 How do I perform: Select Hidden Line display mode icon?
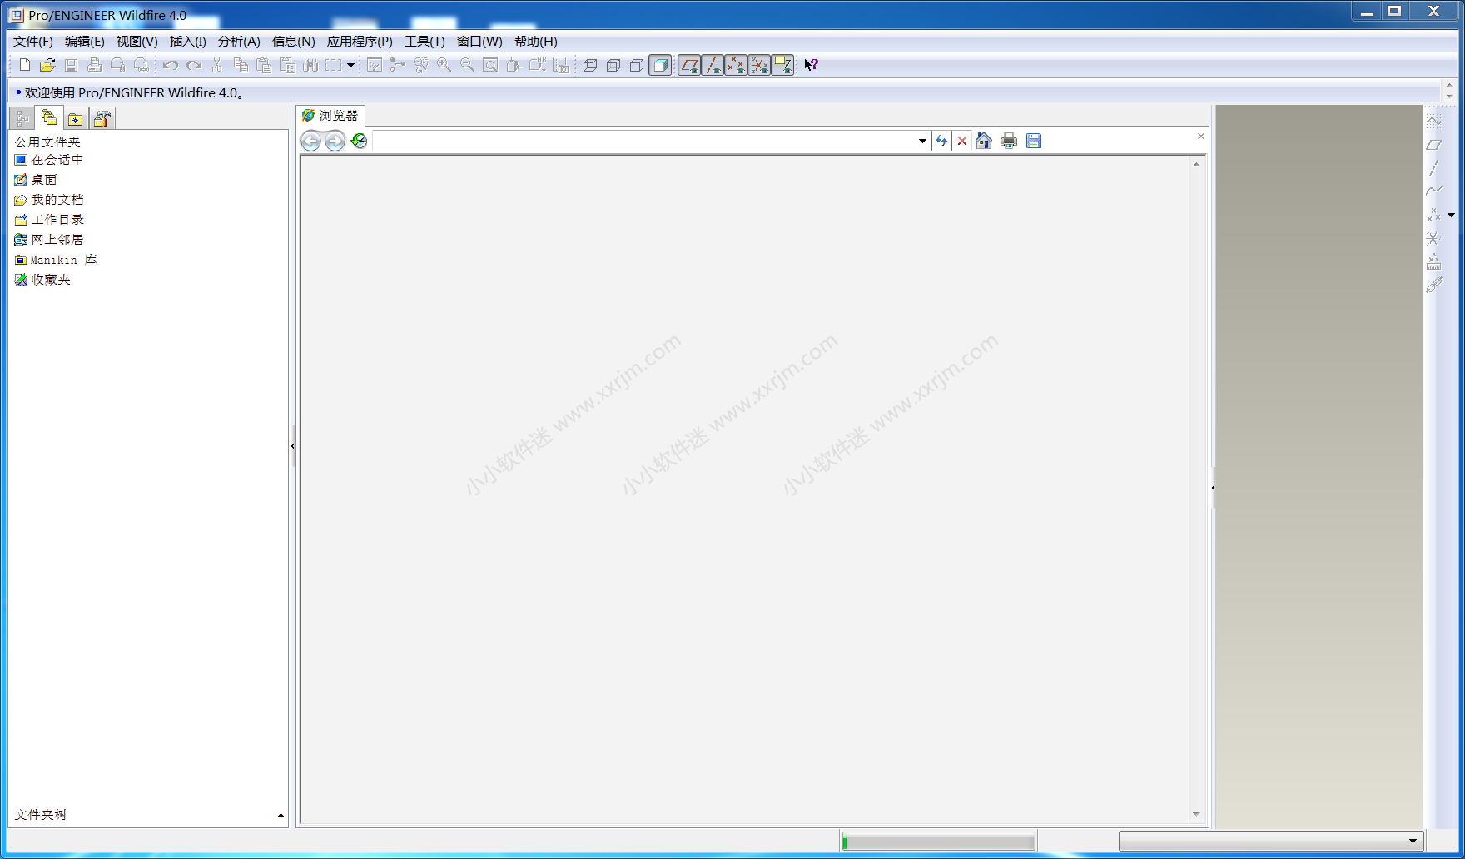613,65
